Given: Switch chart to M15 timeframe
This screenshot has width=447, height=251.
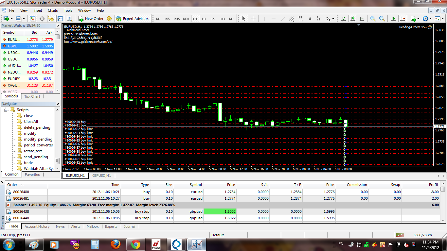Looking at the screenshot, I should (x=177, y=19).
